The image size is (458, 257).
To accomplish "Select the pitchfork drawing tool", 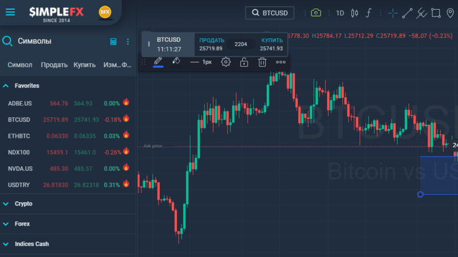I will [x=421, y=13].
